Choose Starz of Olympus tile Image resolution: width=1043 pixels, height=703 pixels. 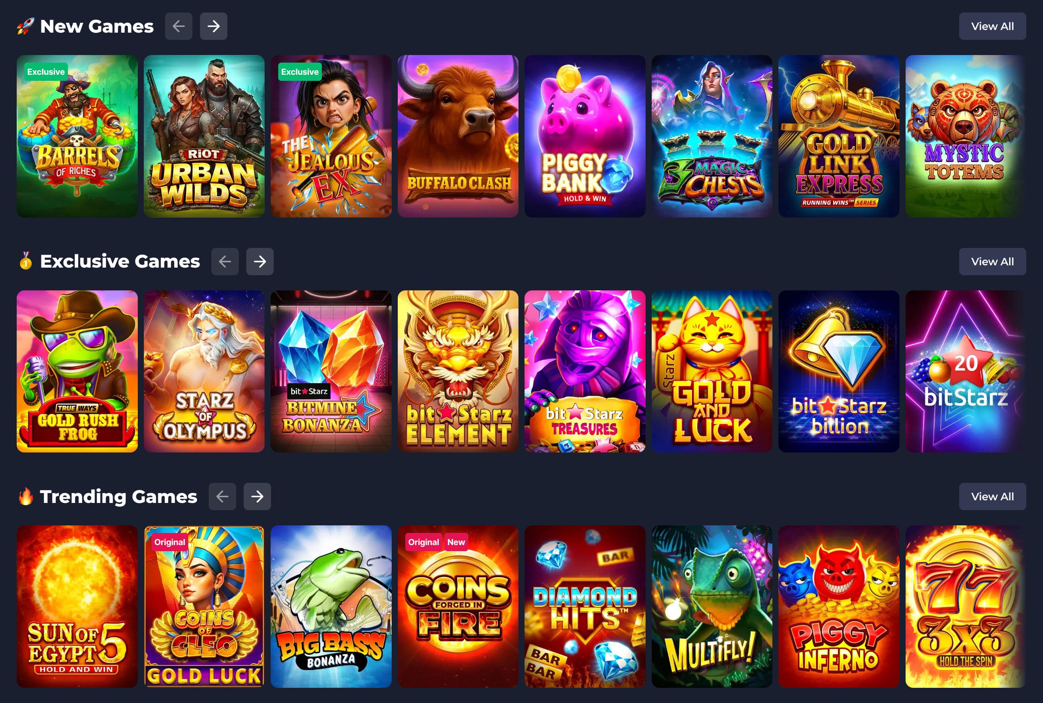tap(204, 371)
